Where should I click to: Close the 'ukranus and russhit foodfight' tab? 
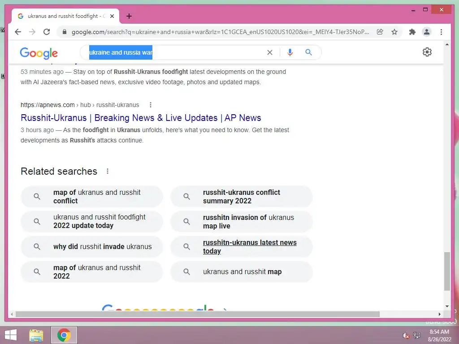112,16
